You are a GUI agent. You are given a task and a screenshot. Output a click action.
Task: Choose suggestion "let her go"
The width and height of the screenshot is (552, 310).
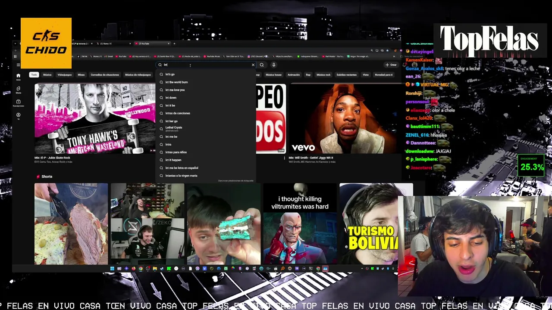[x=206, y=121]
